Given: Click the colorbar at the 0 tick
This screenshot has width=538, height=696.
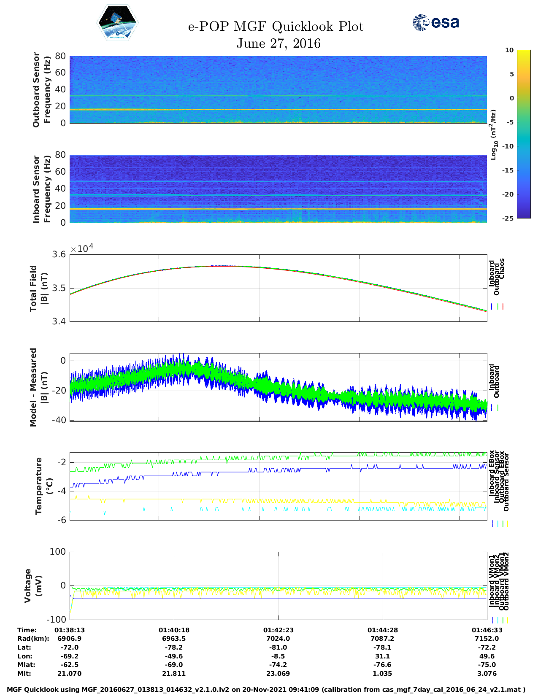Looking at the screenshot, I should [511, 98].
